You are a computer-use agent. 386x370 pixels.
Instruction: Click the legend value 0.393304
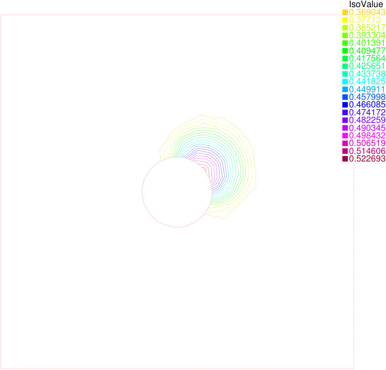tap(367, 35)
